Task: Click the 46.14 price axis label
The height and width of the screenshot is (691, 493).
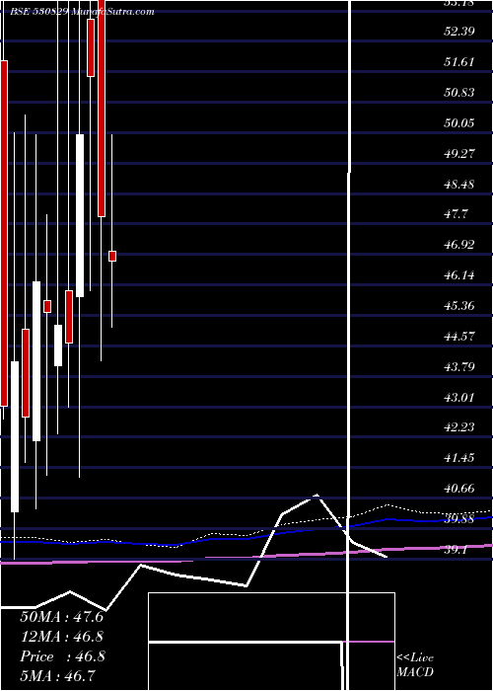Action: [x=458, y=275]
